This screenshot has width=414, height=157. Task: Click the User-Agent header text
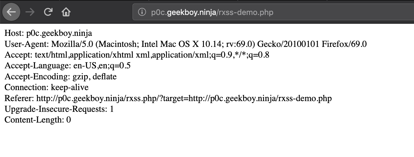click(x=186, y=44)
